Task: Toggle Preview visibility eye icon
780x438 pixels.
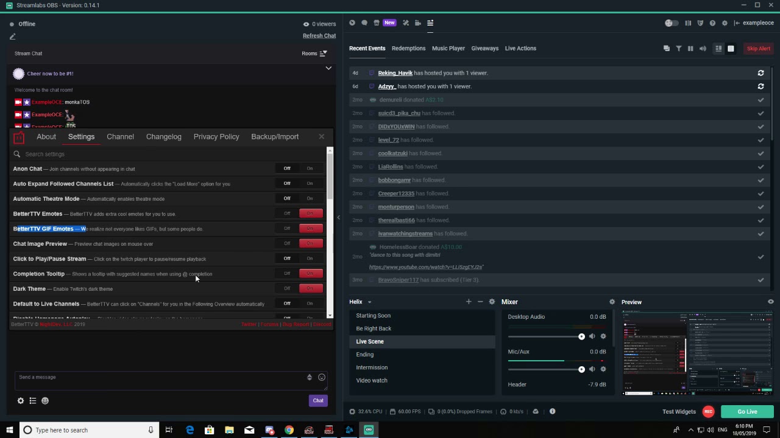Action: [770, 302]
